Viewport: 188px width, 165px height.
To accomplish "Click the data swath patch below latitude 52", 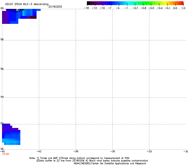I will (11, 134).
